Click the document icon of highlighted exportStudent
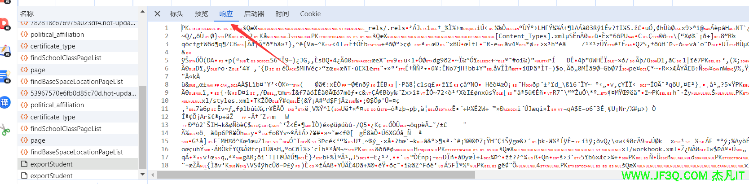The width and height of the screenshot is (749, 184). pyautogui.click(x=24, y=164)
